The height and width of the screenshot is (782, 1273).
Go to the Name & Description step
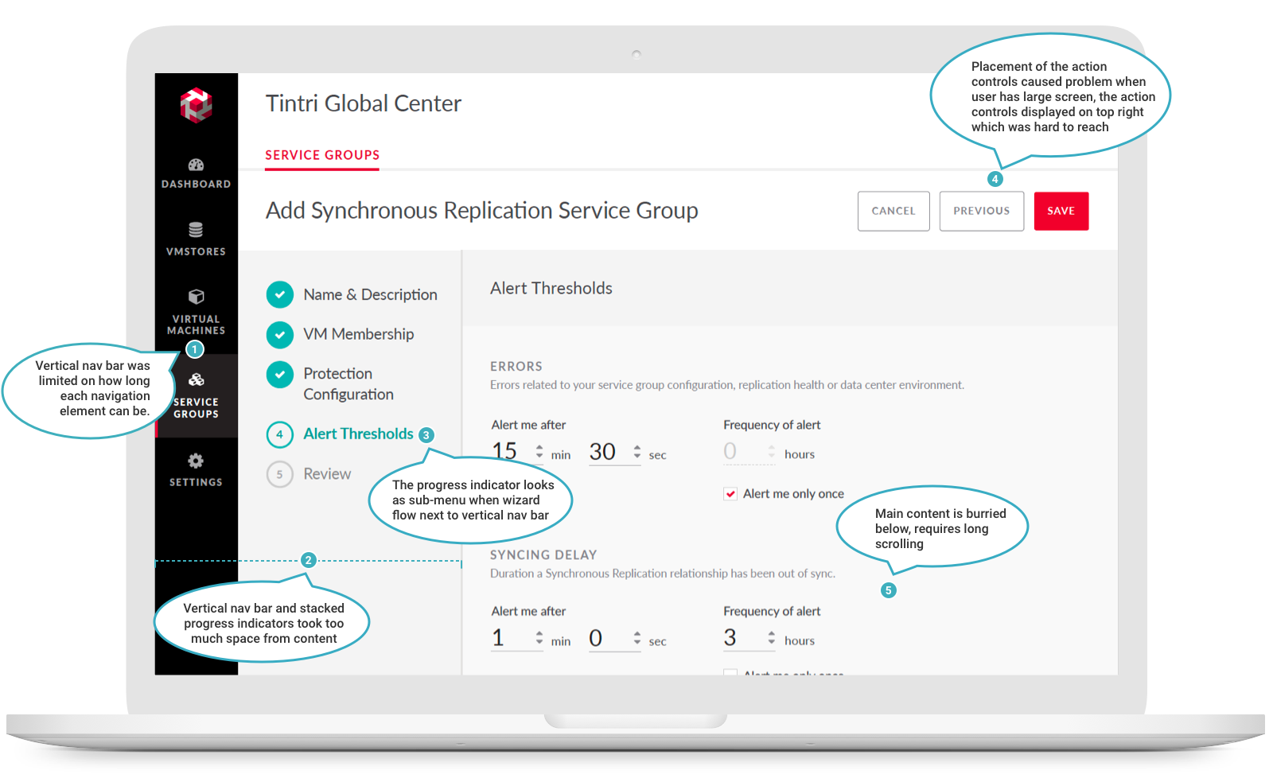370,294
